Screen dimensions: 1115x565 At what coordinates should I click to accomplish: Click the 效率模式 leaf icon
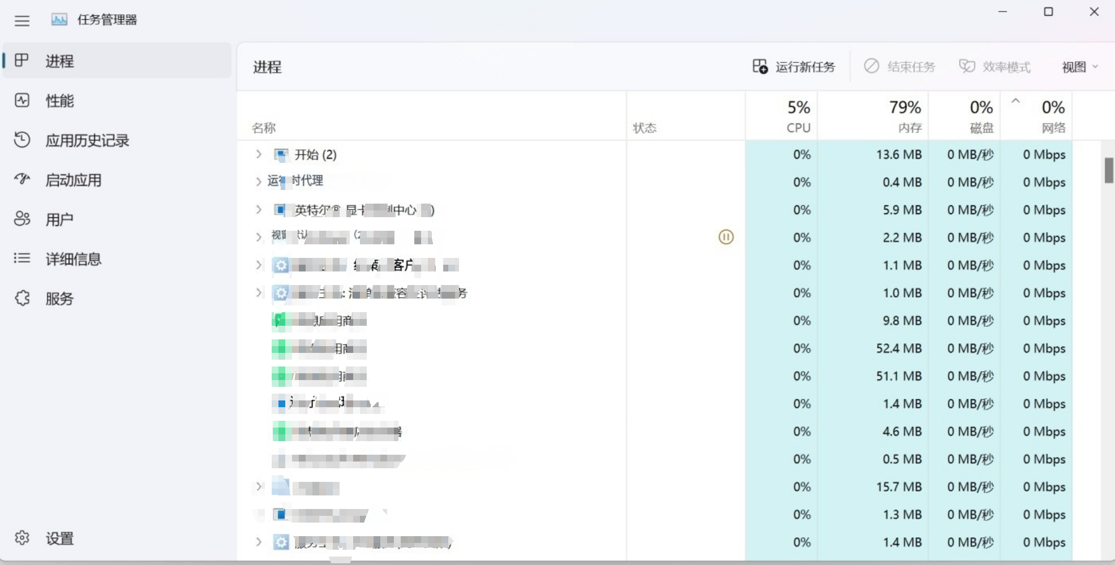tap(967, 66)
